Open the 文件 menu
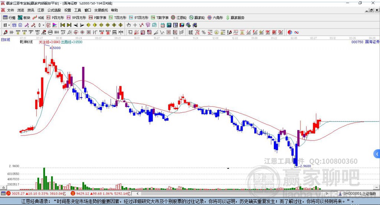 tap(10, 10)
